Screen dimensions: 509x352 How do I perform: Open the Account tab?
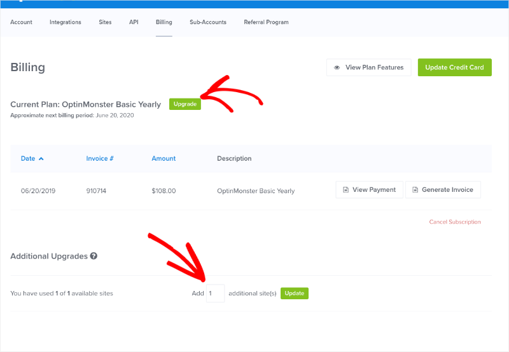coord(21,22)
